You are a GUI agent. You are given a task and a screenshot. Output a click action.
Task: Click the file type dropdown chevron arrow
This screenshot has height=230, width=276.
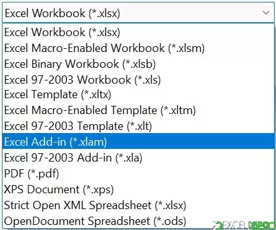click(266, 13)
